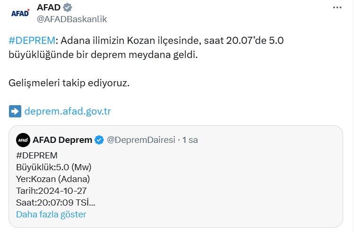Expand quoted tweet with Daha fazla göster

51,215
